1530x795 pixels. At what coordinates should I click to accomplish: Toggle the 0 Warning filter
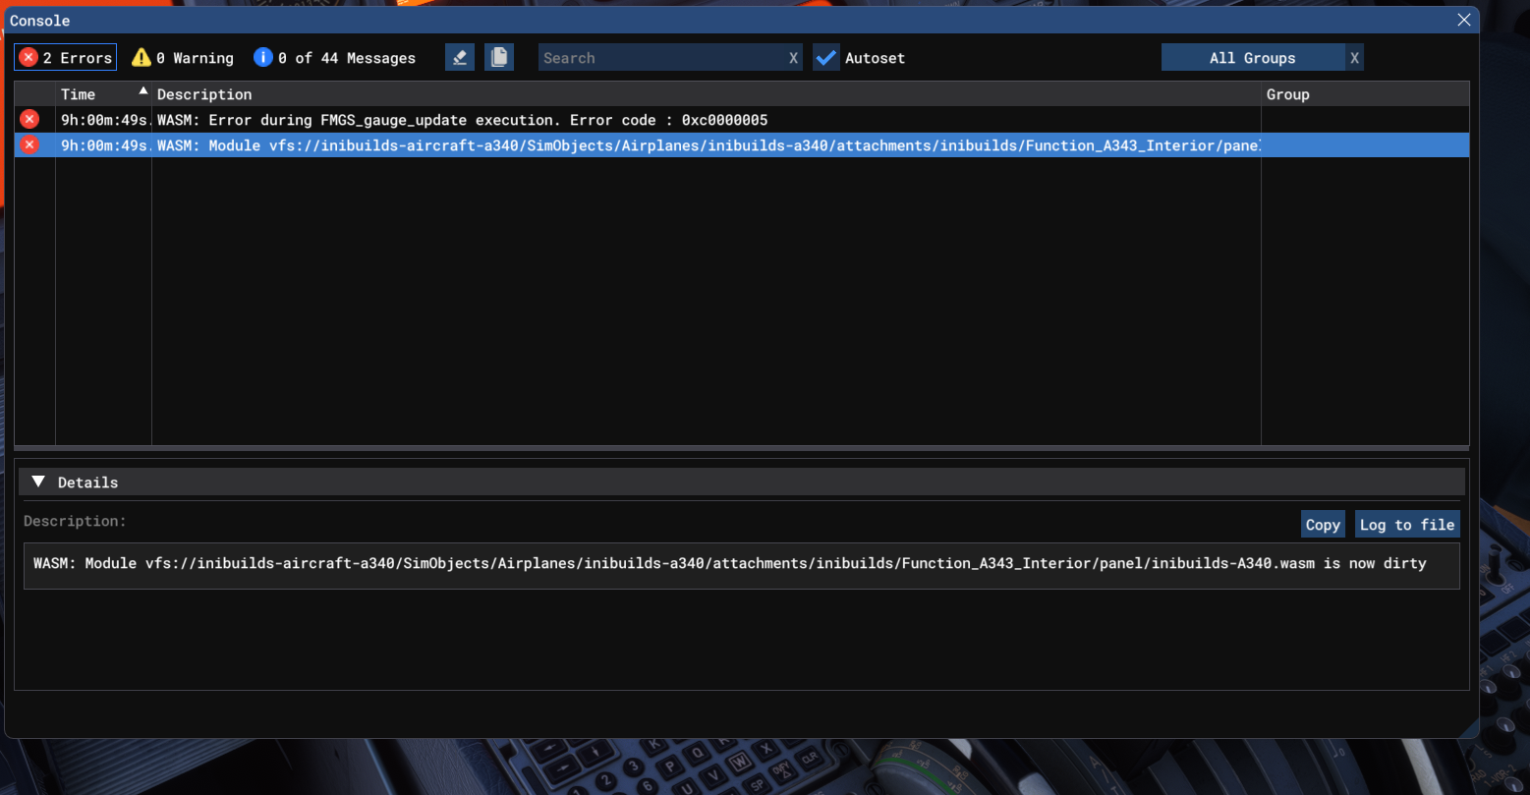(x=183, y=58)
